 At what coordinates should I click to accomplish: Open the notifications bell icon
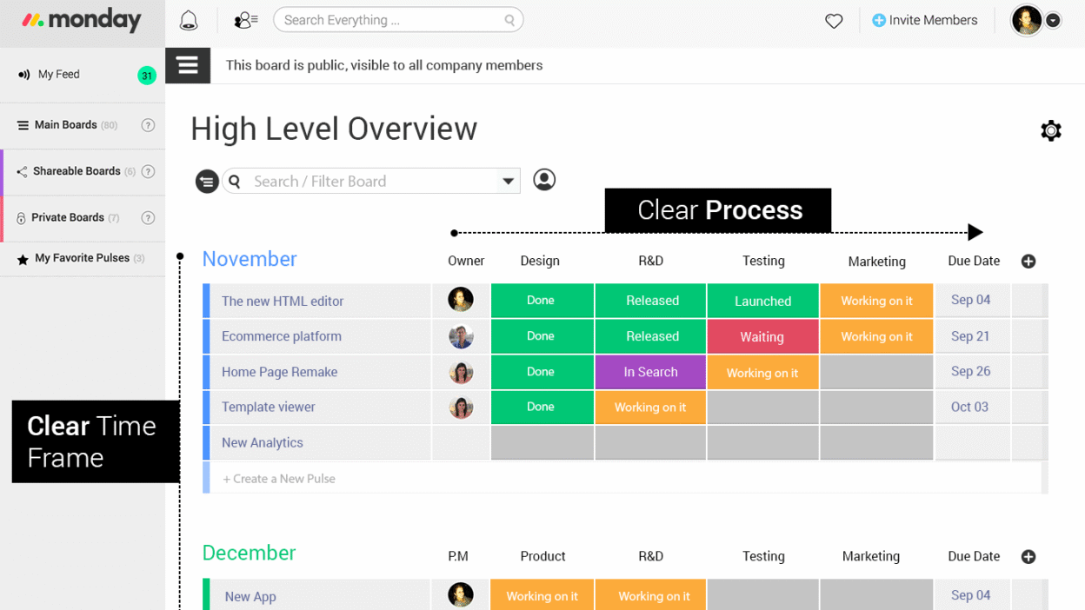189,20
